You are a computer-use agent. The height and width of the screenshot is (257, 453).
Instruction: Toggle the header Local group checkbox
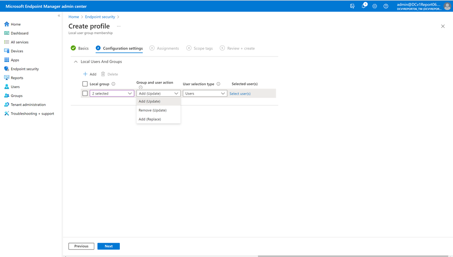point(85,84)
